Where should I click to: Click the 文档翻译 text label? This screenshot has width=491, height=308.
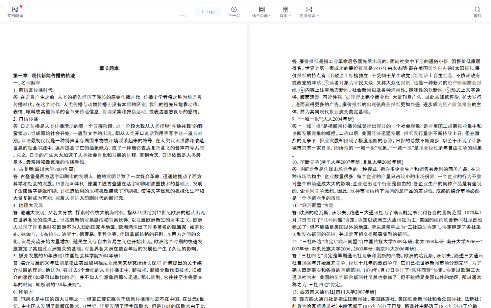(15, 16)
